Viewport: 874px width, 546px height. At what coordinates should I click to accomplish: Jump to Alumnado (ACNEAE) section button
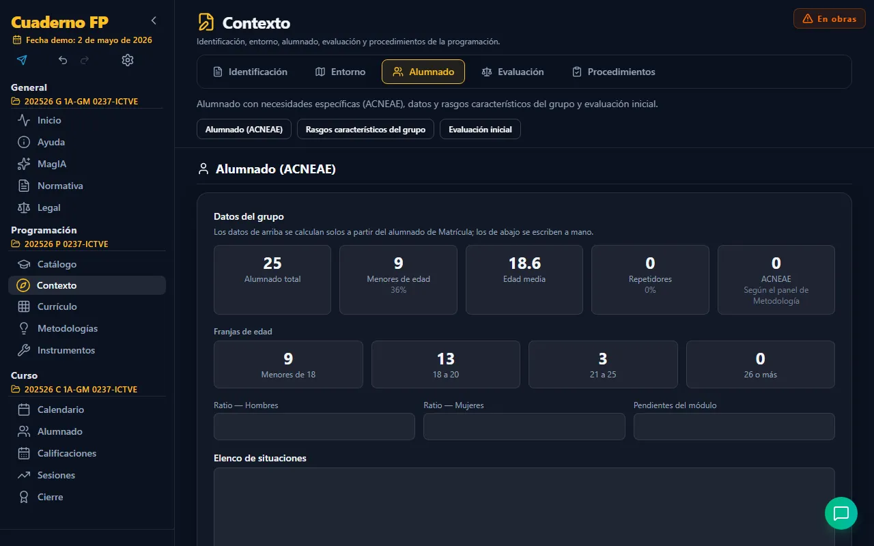(244, 129)
